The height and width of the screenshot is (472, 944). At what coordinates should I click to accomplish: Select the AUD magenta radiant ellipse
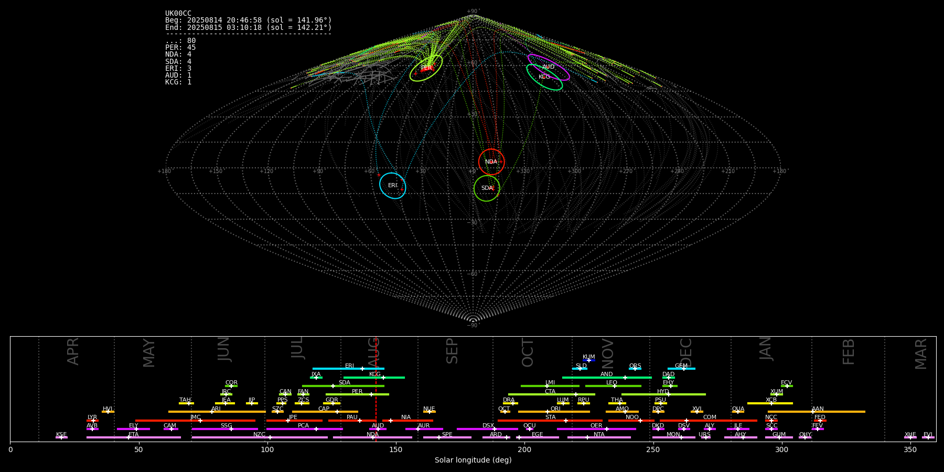(548, 67)
